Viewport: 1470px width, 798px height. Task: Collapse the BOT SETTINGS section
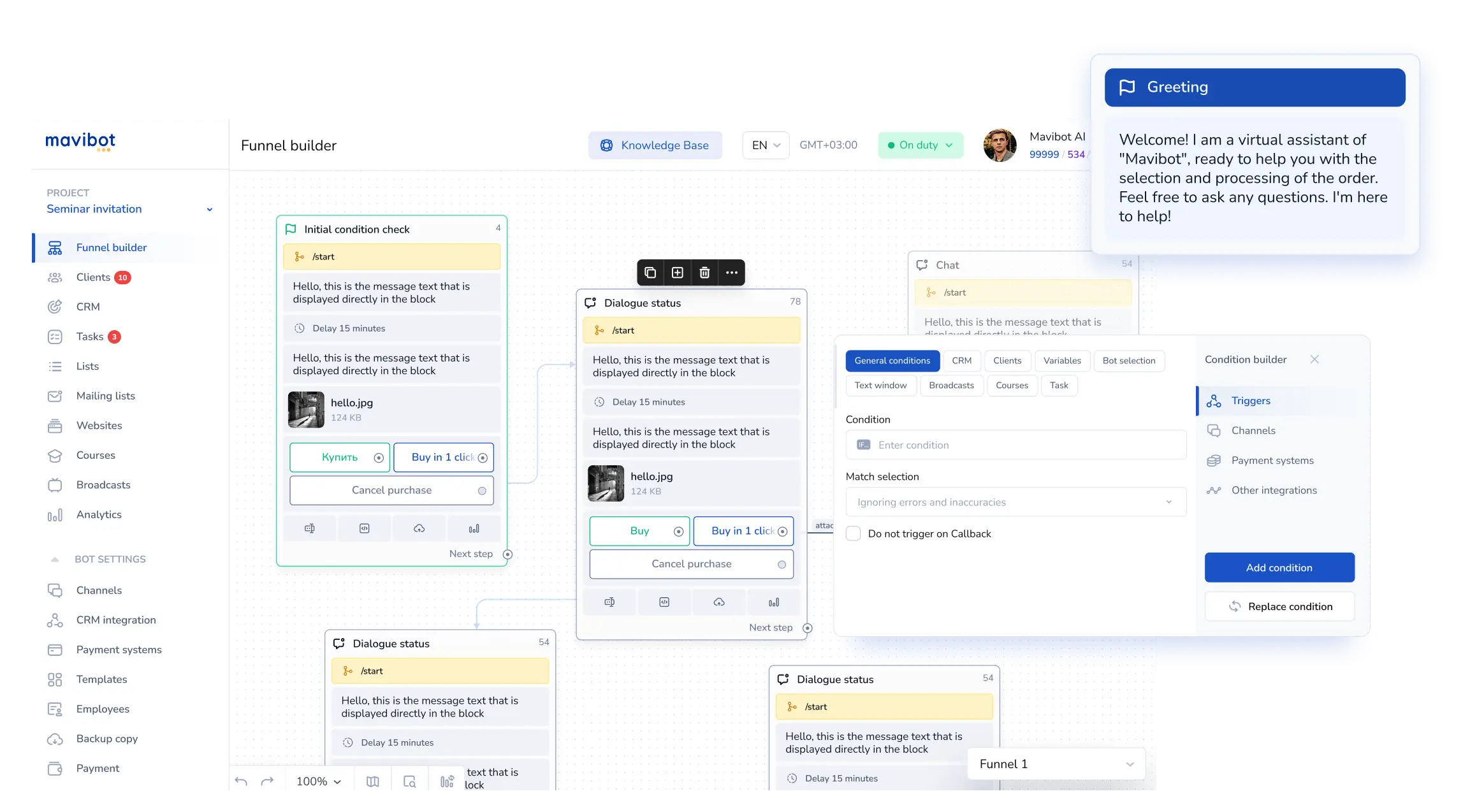coord(55,560)
